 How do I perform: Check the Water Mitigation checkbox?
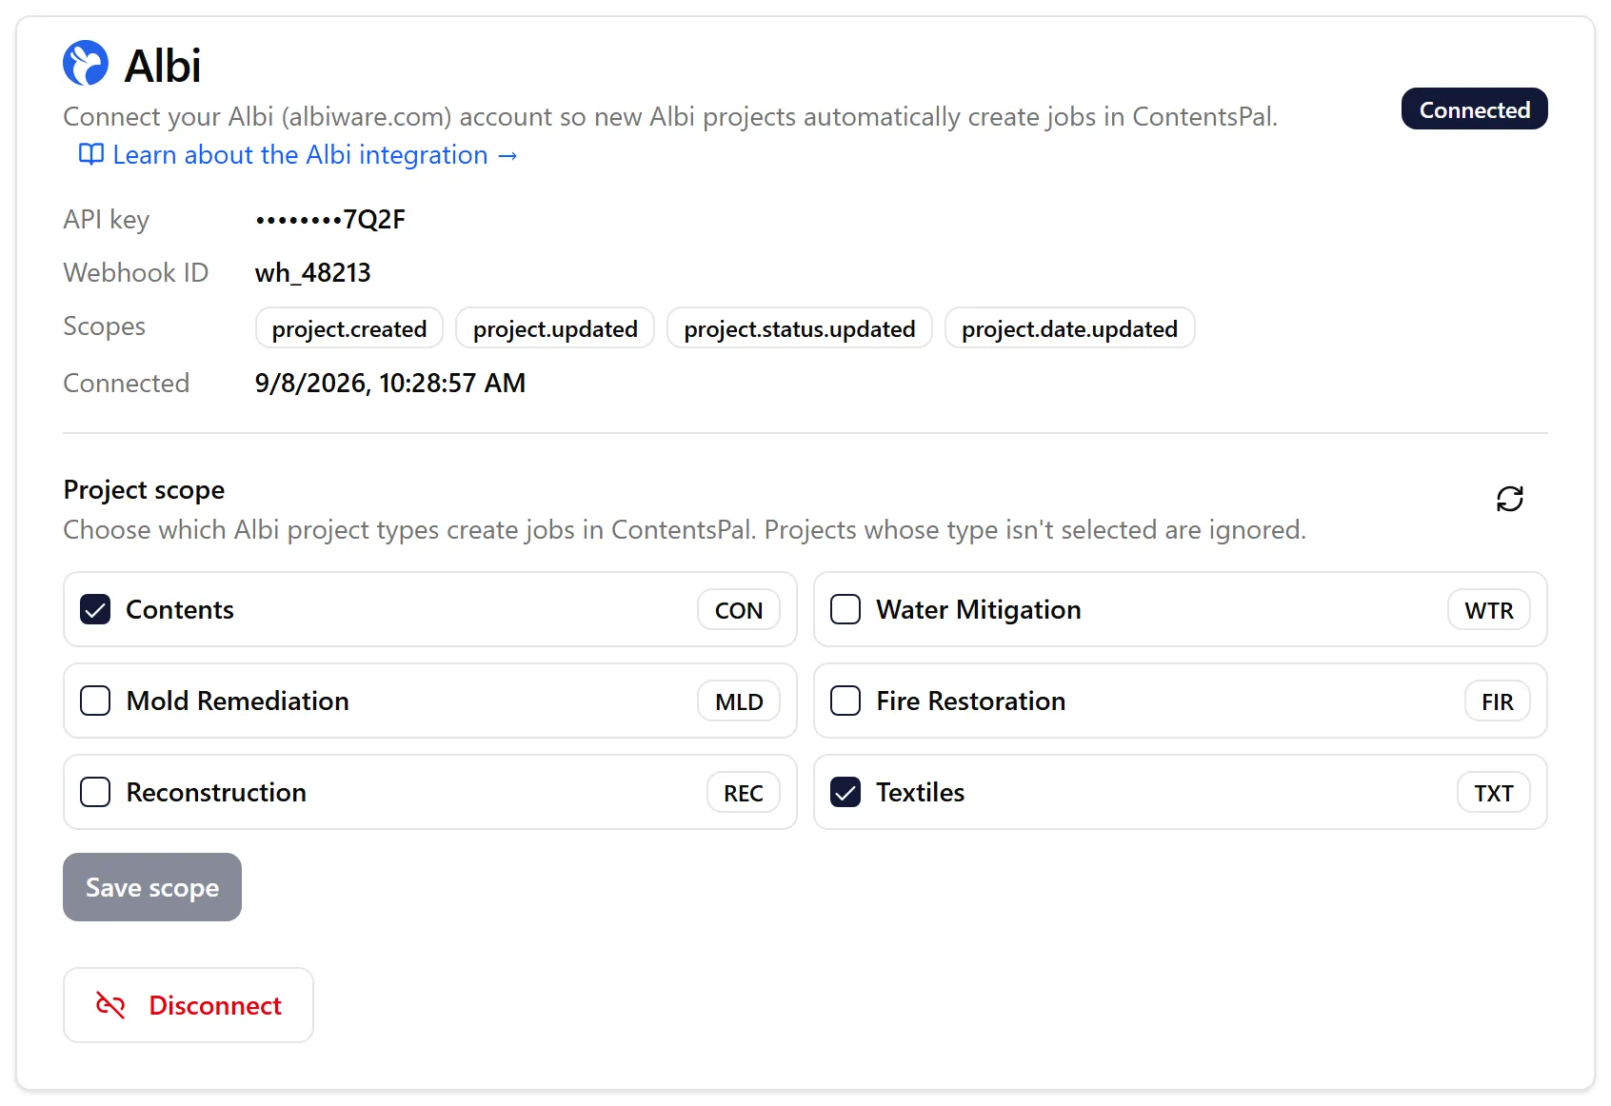(x=845, y=609)
